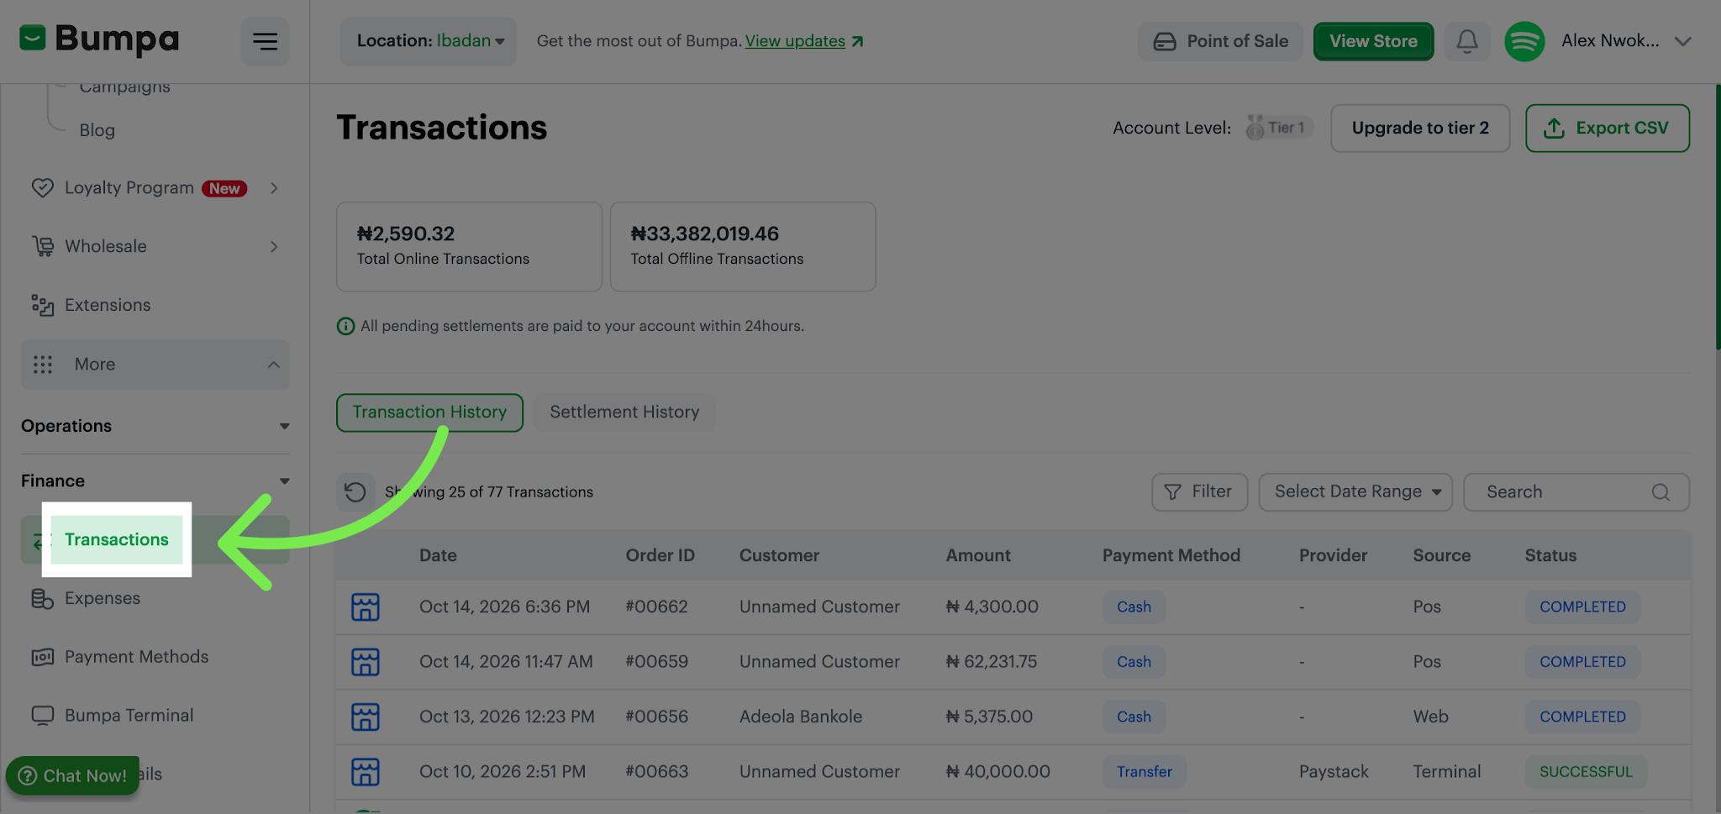1721x814 pixels.
Task: Click the Bumpa logo
Action: pos(99,39)
